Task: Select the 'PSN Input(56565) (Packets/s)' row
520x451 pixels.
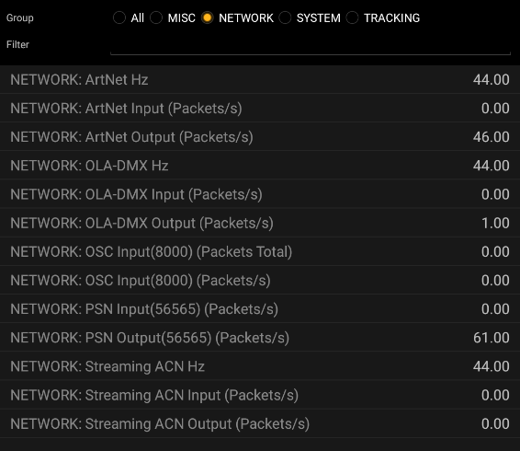Action: pos(260,309)
